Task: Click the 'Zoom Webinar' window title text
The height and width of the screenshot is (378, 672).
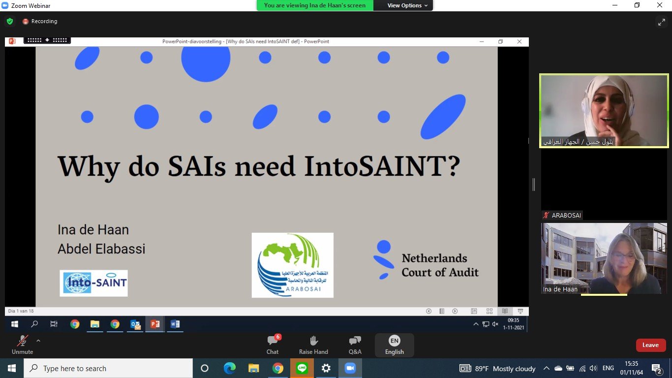Action: [x=31, y=5]
